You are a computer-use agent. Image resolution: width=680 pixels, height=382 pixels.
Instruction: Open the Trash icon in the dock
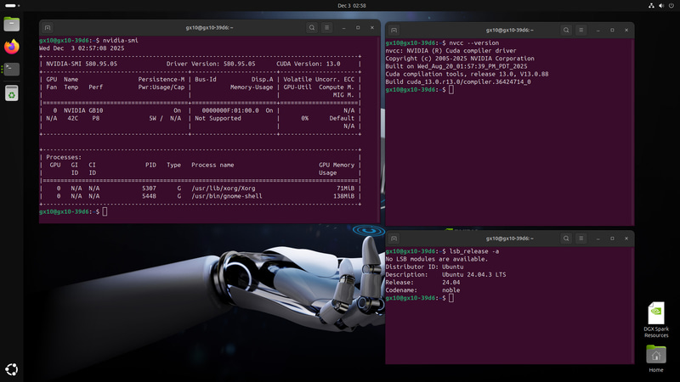(12, 93)
